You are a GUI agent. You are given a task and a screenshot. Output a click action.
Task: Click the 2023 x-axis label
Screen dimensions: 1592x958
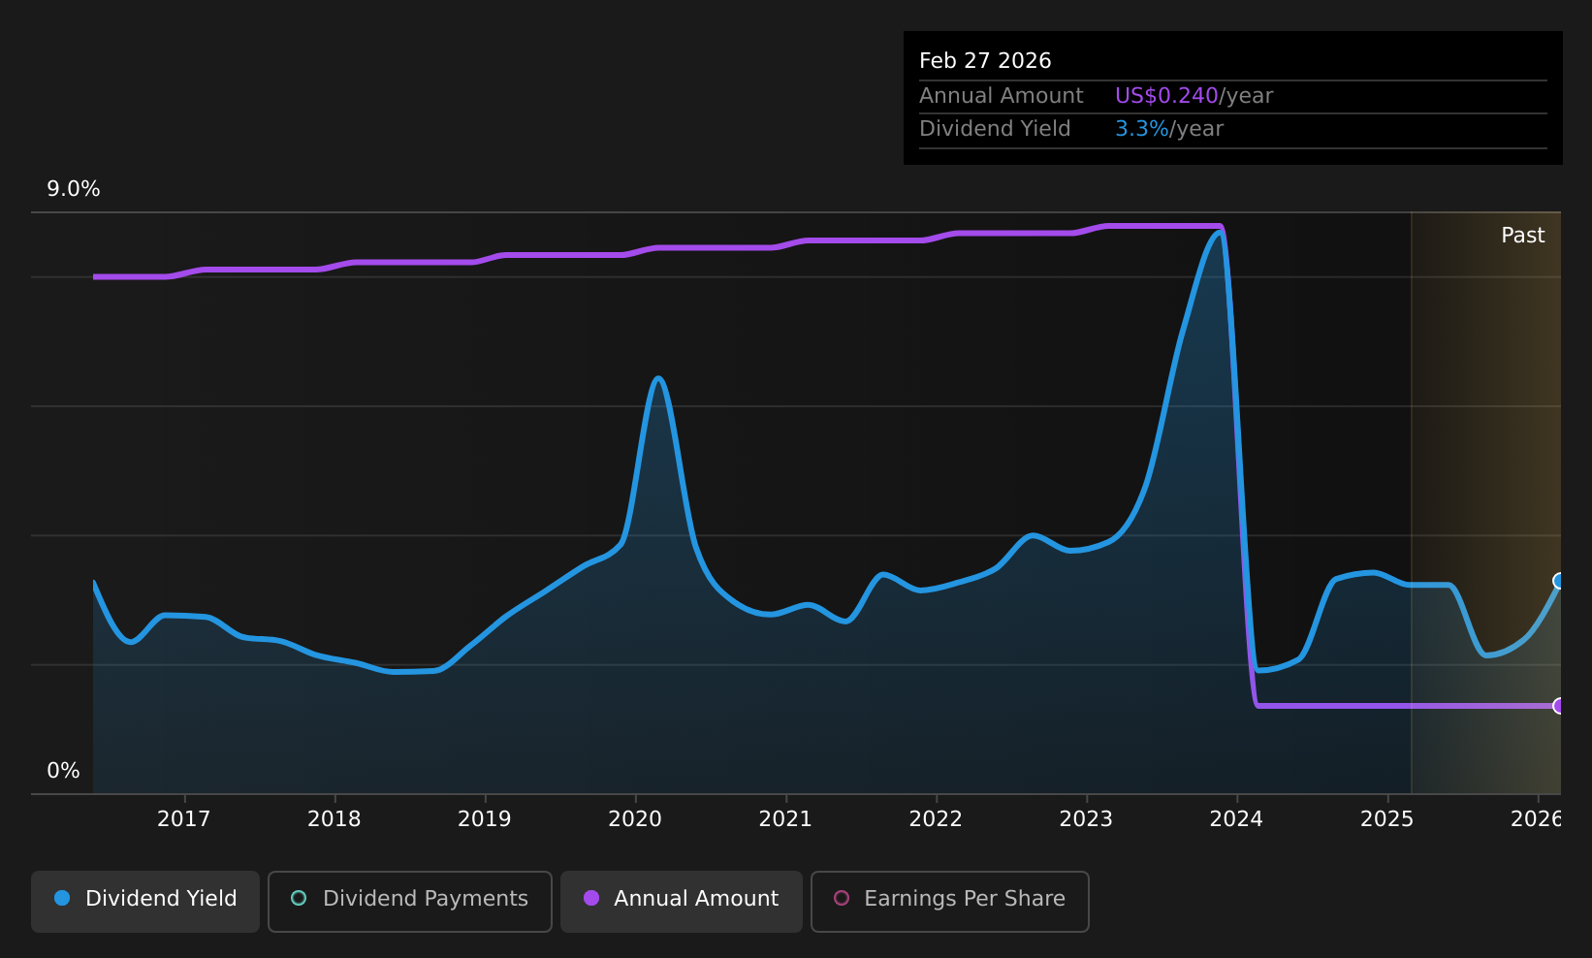pos(1086,819)
